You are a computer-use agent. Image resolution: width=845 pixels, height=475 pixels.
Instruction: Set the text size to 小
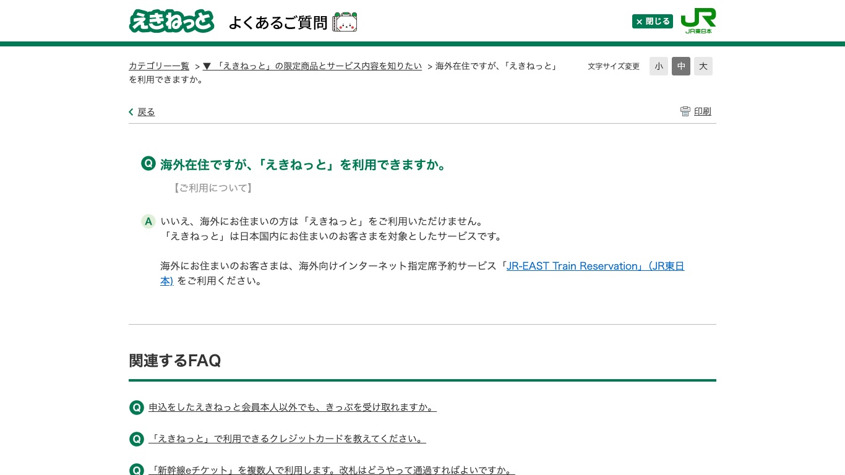(x=659, y=66)
